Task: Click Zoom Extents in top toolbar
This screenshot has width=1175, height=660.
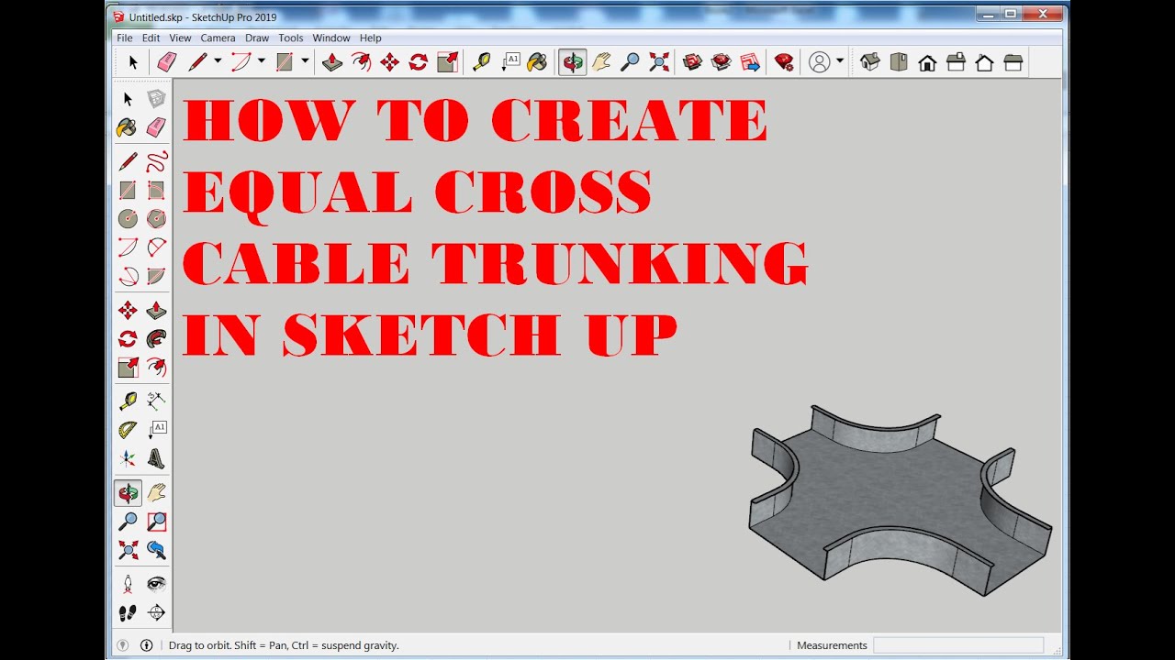Action: pos(659,62)
